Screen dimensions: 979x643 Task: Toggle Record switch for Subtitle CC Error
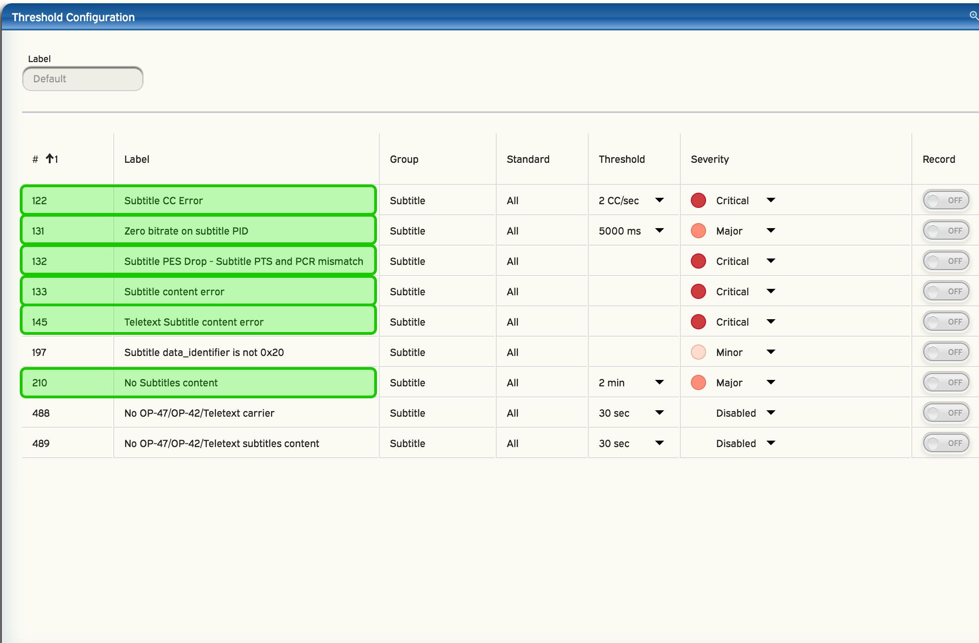pyautogui.click(x=946, y=201)
